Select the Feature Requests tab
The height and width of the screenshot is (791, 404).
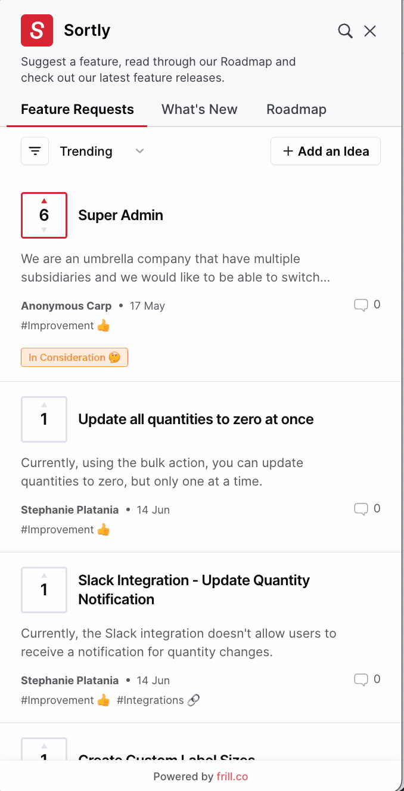(x=77, y=110)
